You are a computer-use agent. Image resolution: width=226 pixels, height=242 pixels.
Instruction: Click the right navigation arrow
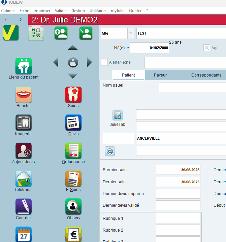click(x=89, y=62)
